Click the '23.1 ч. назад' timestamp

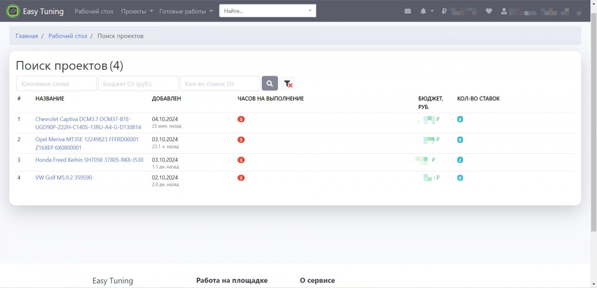165,147
